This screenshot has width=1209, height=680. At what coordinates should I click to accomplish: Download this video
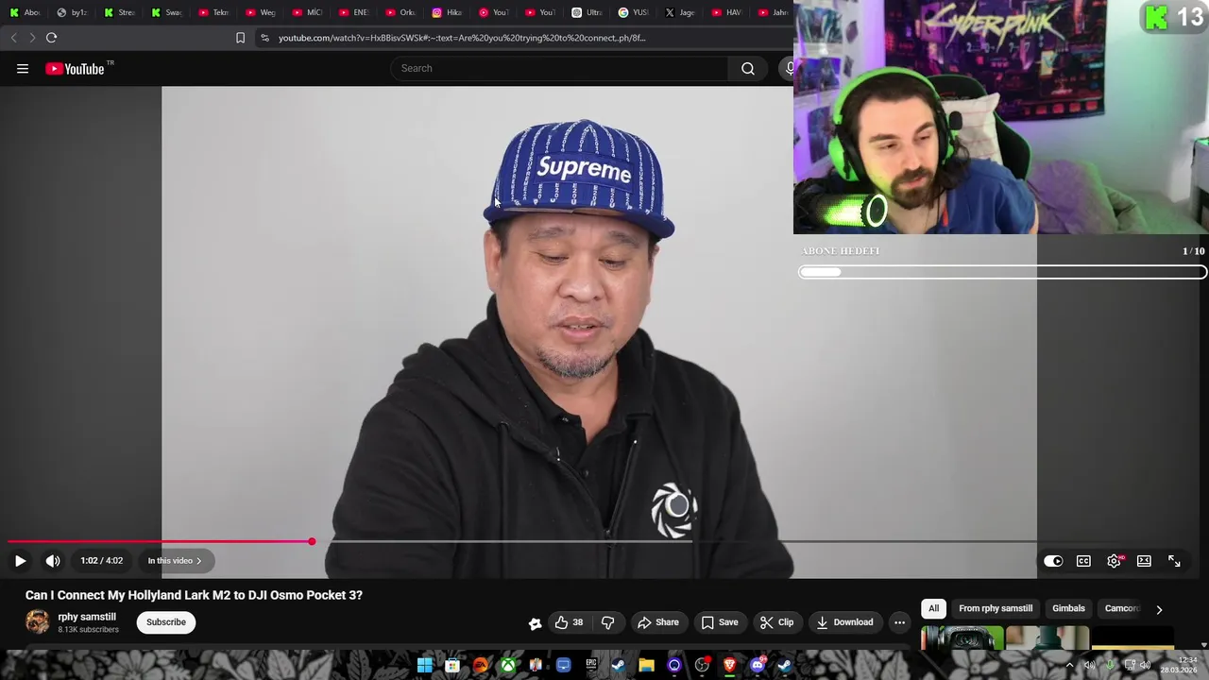coord(844,622)
